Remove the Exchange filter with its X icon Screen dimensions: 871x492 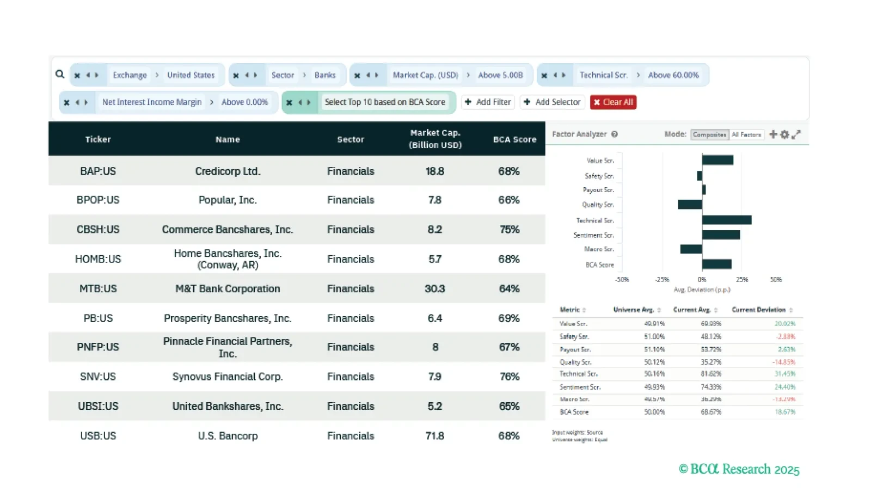pyautogui.click(x=77, y=76)
